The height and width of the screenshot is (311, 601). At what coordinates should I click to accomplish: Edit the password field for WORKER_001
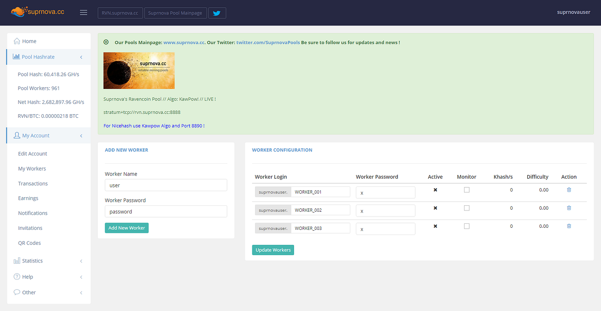(x=385, y=192)
